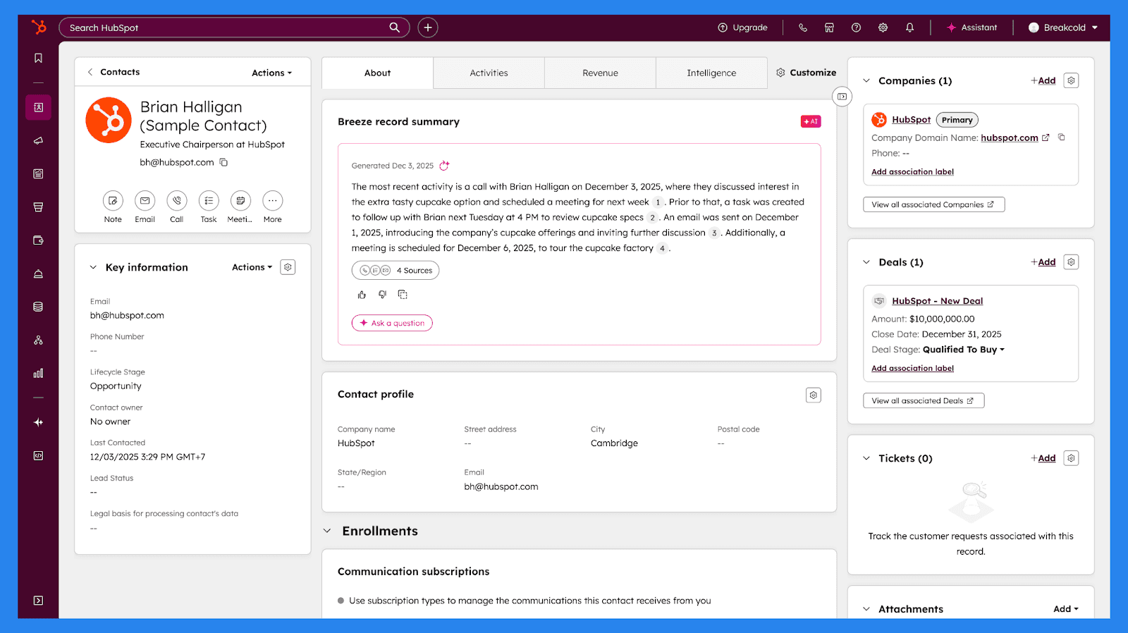Open the Marketing megaphone sidebar icon
1128x633 pixels.
[38, 140]
